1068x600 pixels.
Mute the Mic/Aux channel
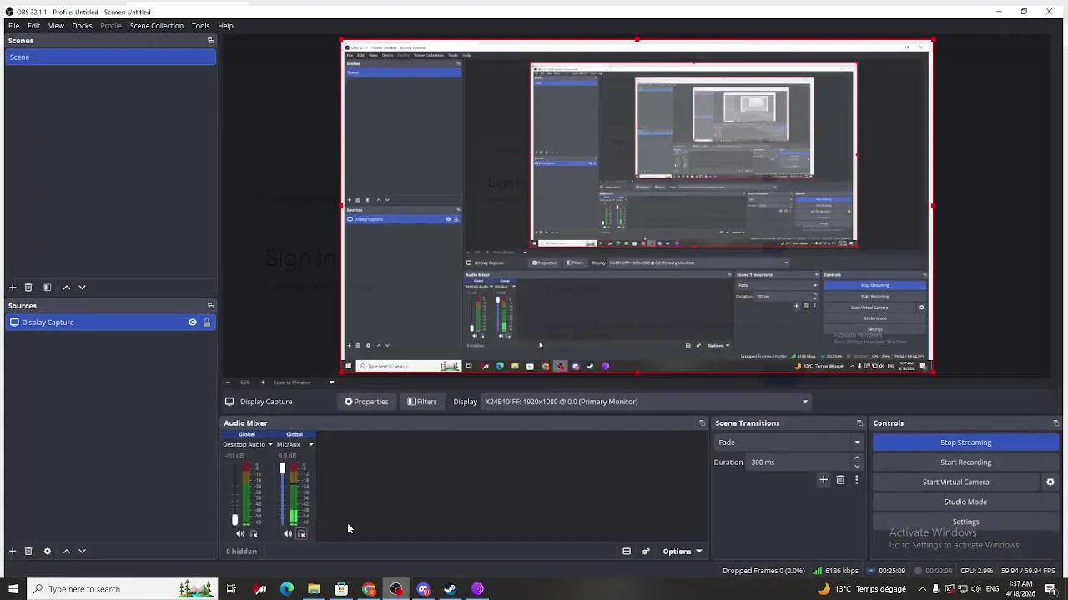pyautogui.click(x=288, y=534)
